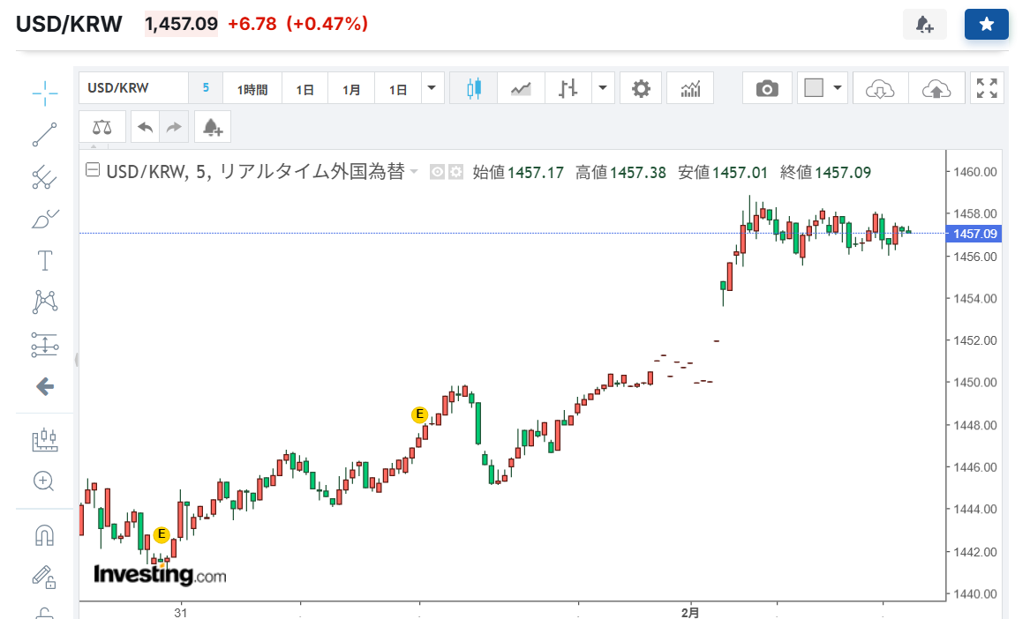Choose the brush drawing tool
This screenshot has height=619, width=1030.
(x=44, y=219)
